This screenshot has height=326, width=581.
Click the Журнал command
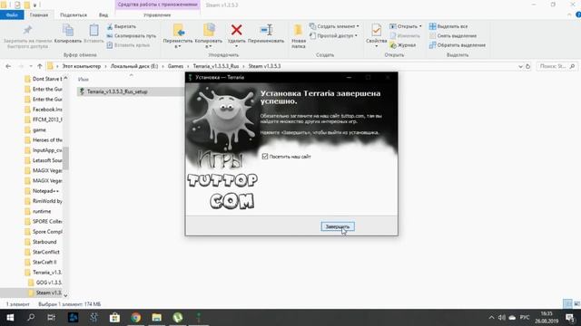pyautogui.click(x=403, y=45)
